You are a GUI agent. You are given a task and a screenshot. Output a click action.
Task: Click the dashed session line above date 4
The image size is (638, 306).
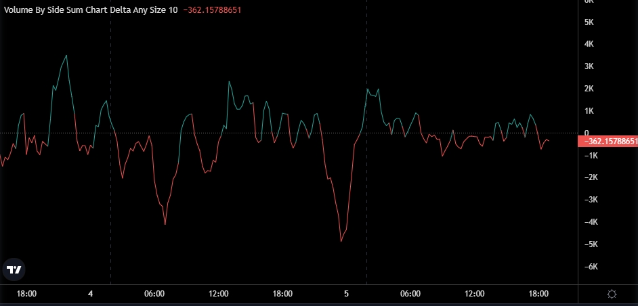[110, 203]
